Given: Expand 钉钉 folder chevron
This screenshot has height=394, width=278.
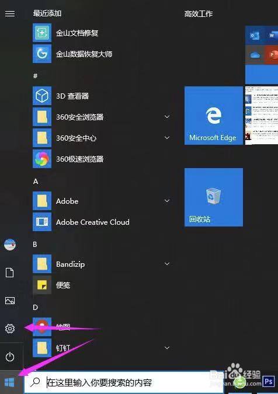Looking at the screenshot, I should click(x=167, y=348).
